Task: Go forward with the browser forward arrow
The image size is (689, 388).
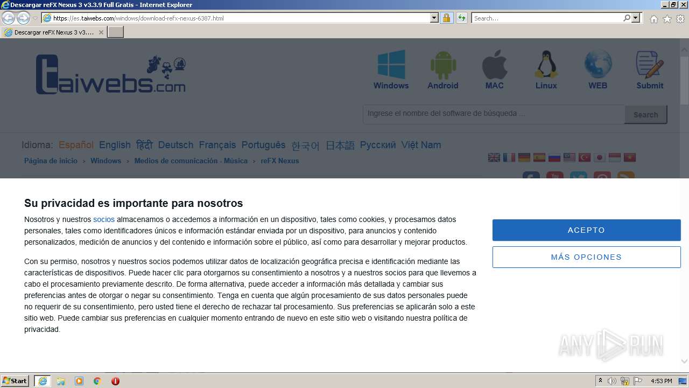Action: [x=23, y=18]
